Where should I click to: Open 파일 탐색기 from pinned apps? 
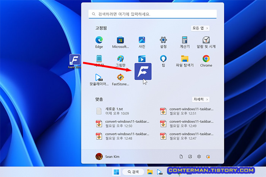pos(185,61)
